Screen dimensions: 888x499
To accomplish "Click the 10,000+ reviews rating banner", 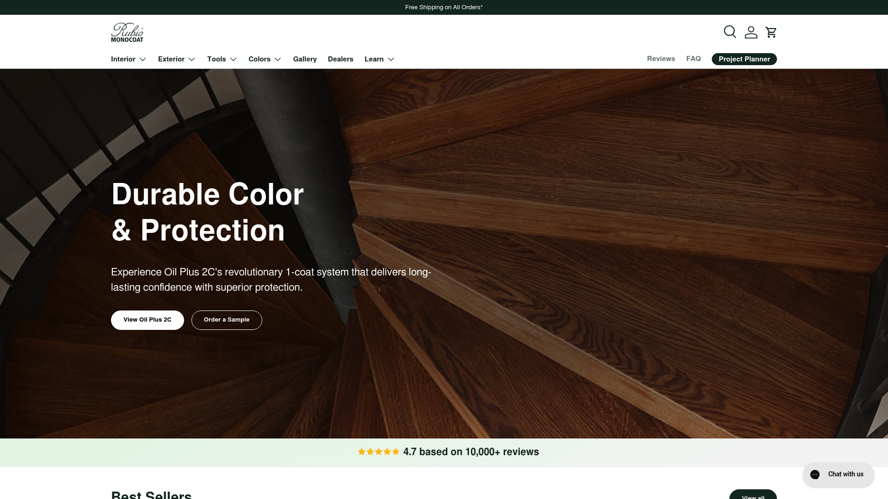I will [448, 451].
